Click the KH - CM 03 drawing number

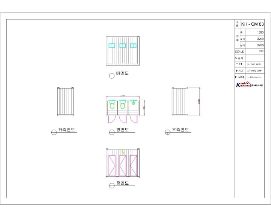click(252, 24)
